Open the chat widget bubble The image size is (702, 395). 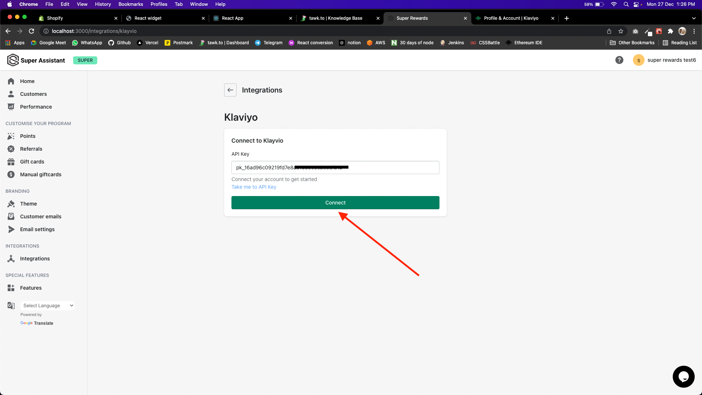coord(683,376)
